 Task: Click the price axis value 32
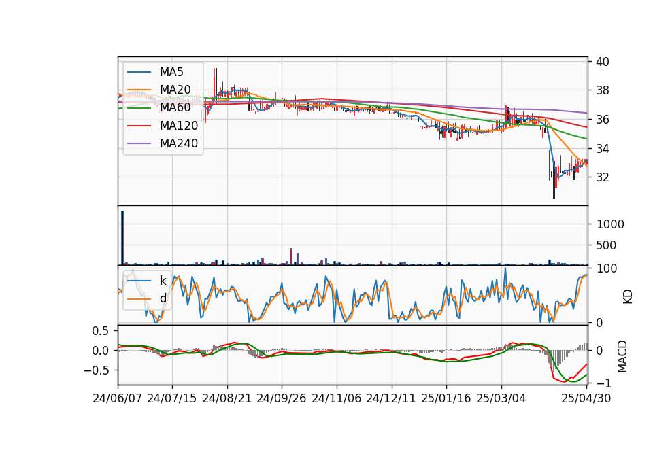603,177
